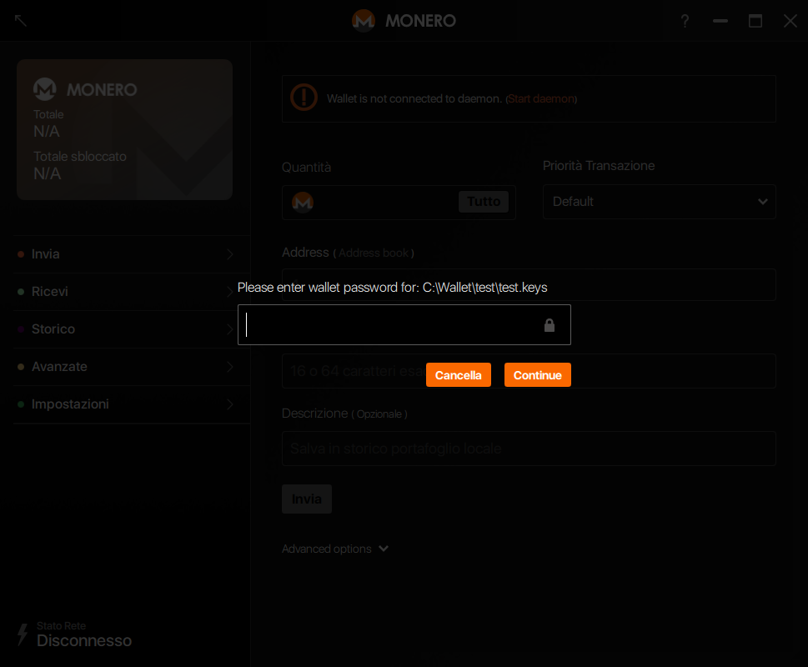
Task: Focus the Descrizione input field
Action: click(529, 448)
